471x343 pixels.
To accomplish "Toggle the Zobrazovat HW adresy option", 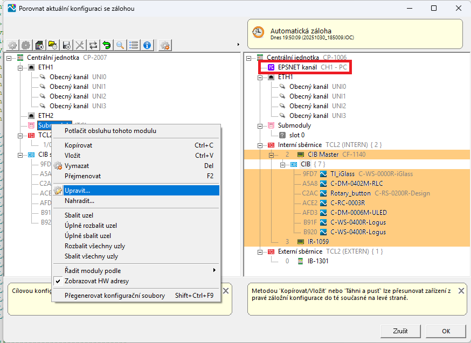I will (96, 281).
